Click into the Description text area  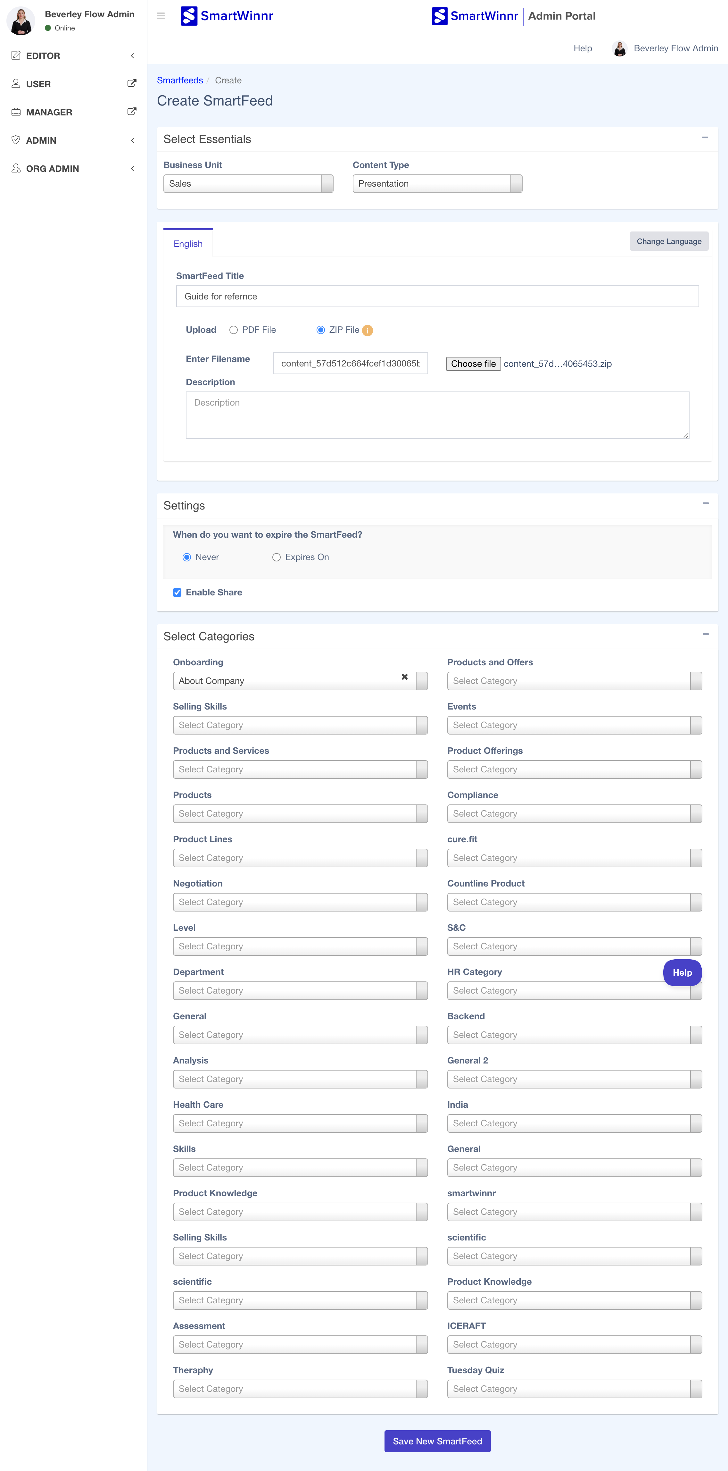tap(437, 415)
